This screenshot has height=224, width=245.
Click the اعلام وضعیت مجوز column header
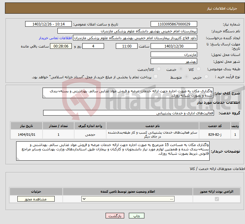(128, 191)
